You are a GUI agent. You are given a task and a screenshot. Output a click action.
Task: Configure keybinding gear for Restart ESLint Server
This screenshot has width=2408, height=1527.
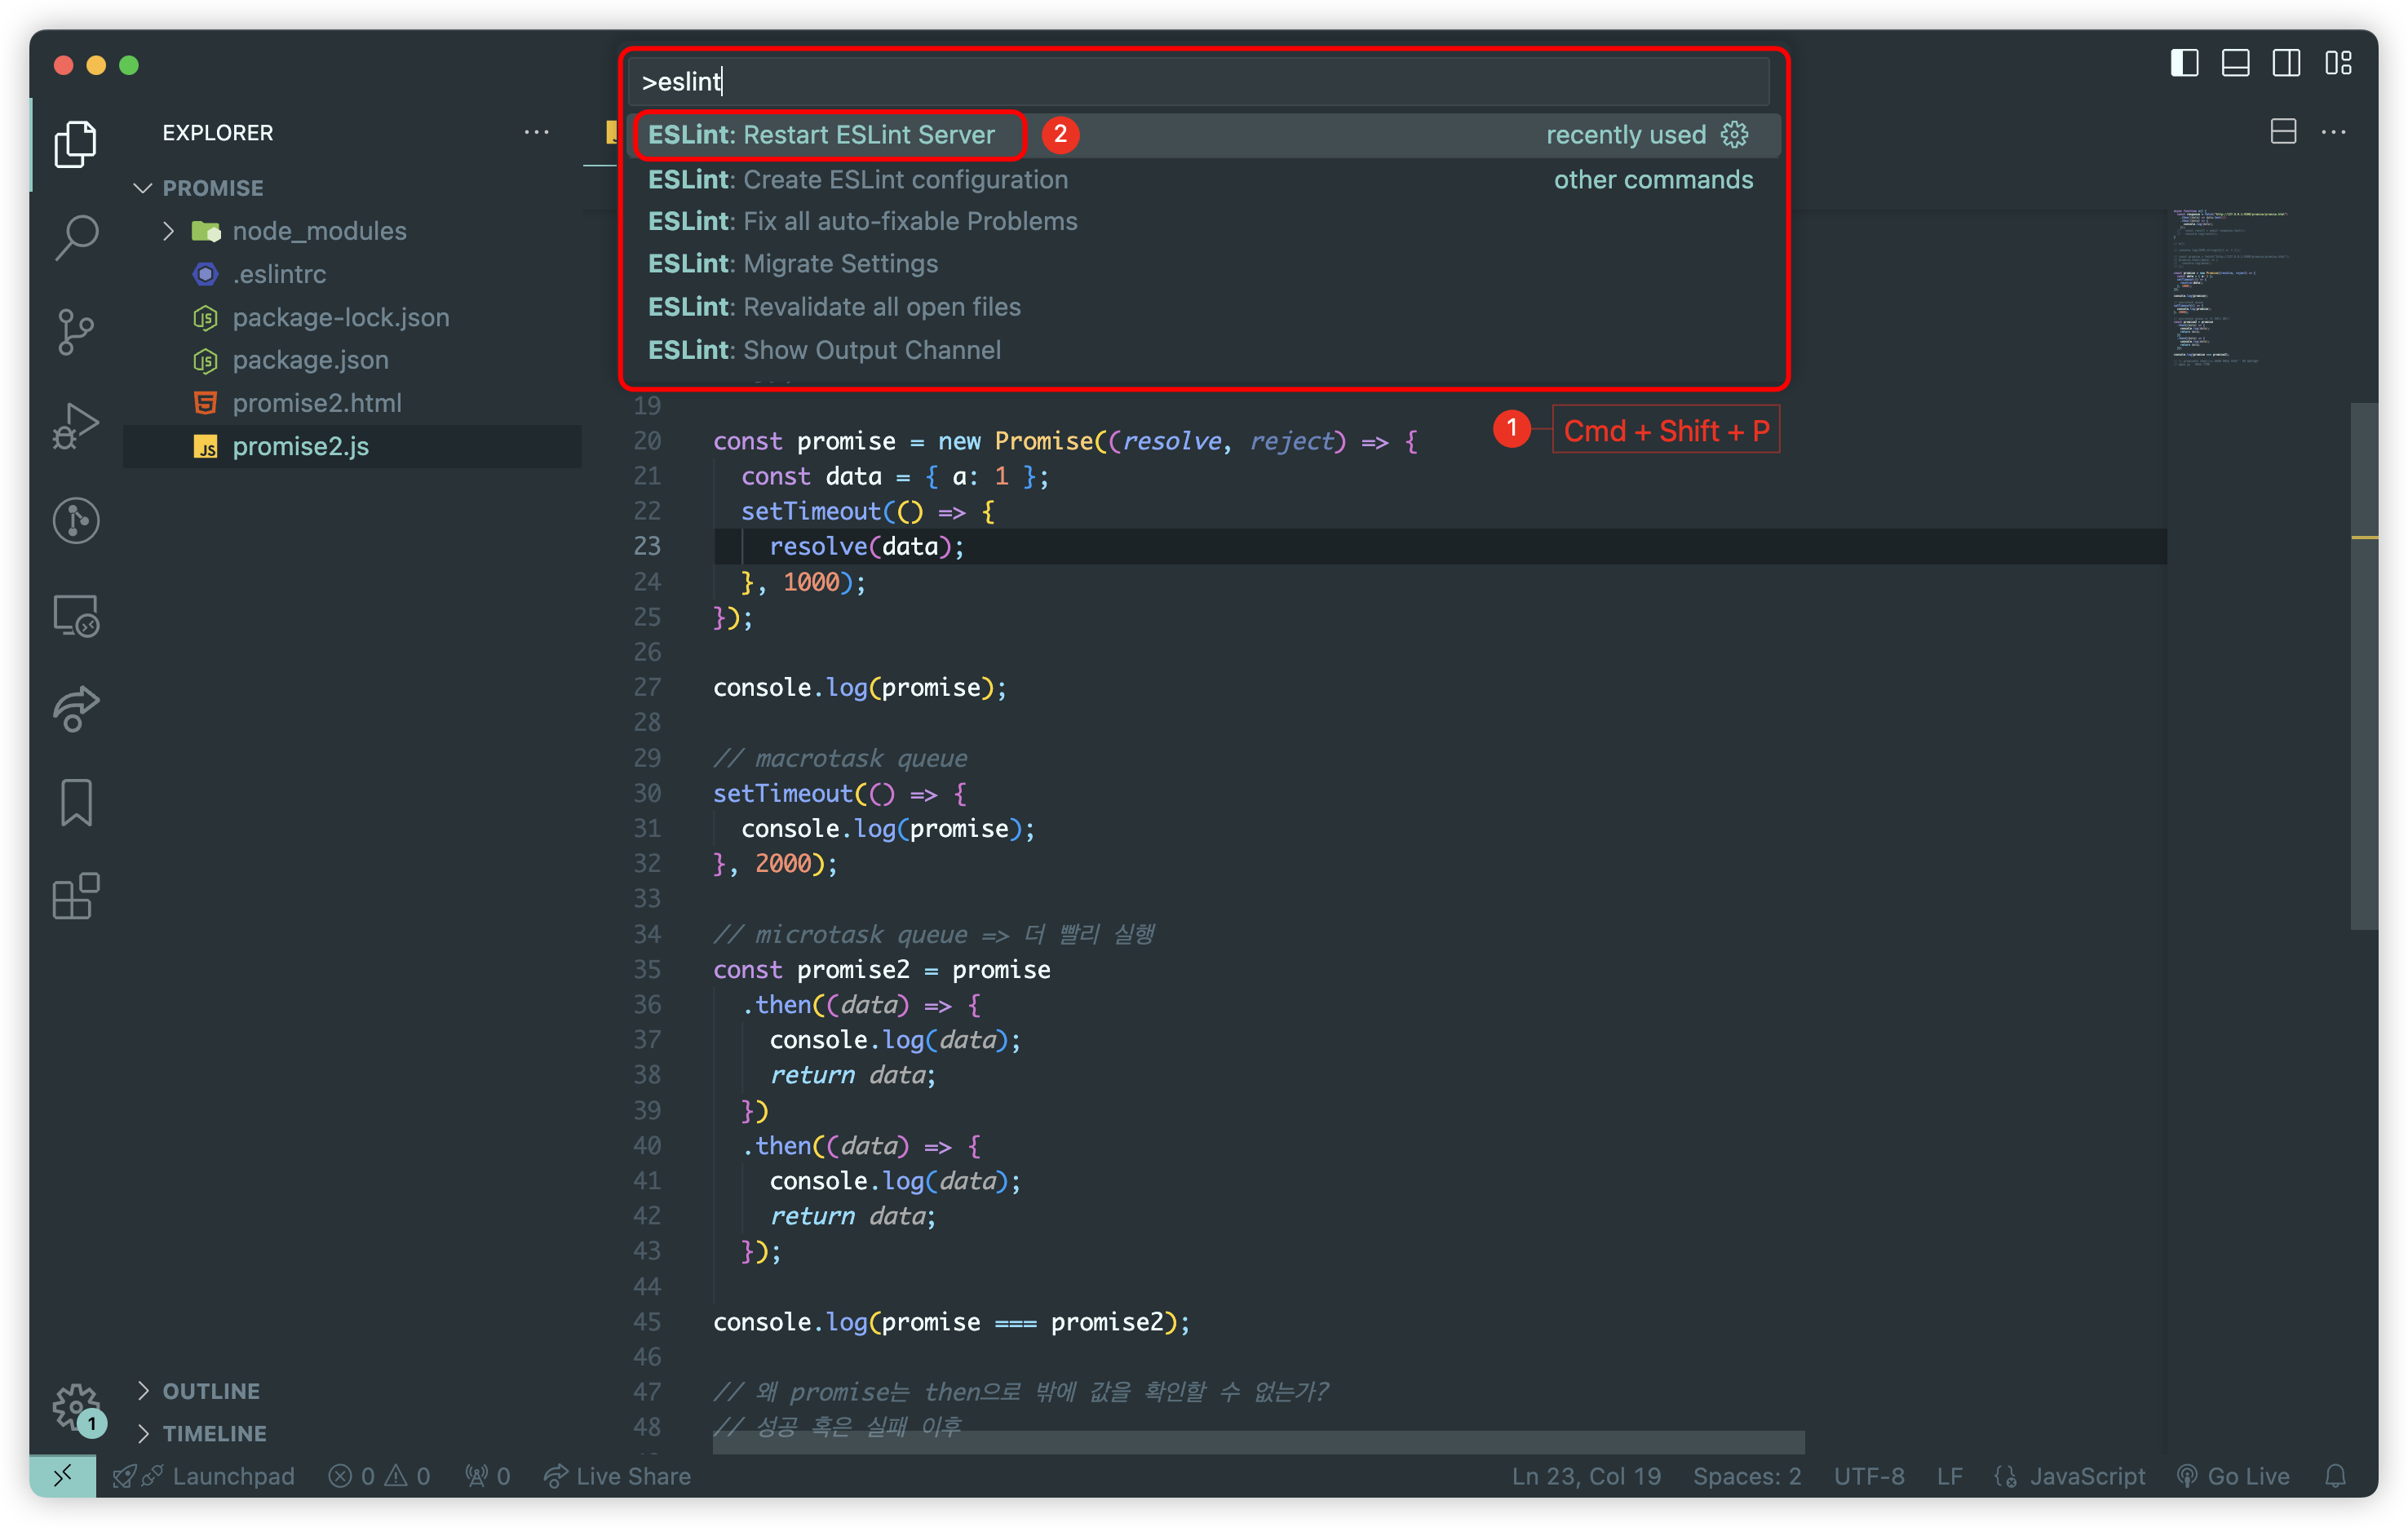click(1735, 135)
